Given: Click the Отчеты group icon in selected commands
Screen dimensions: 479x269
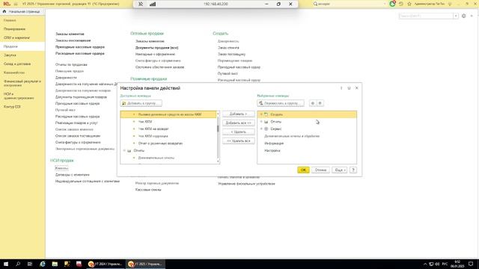Looking at the screenshot, I should click(x=266, y=122).
